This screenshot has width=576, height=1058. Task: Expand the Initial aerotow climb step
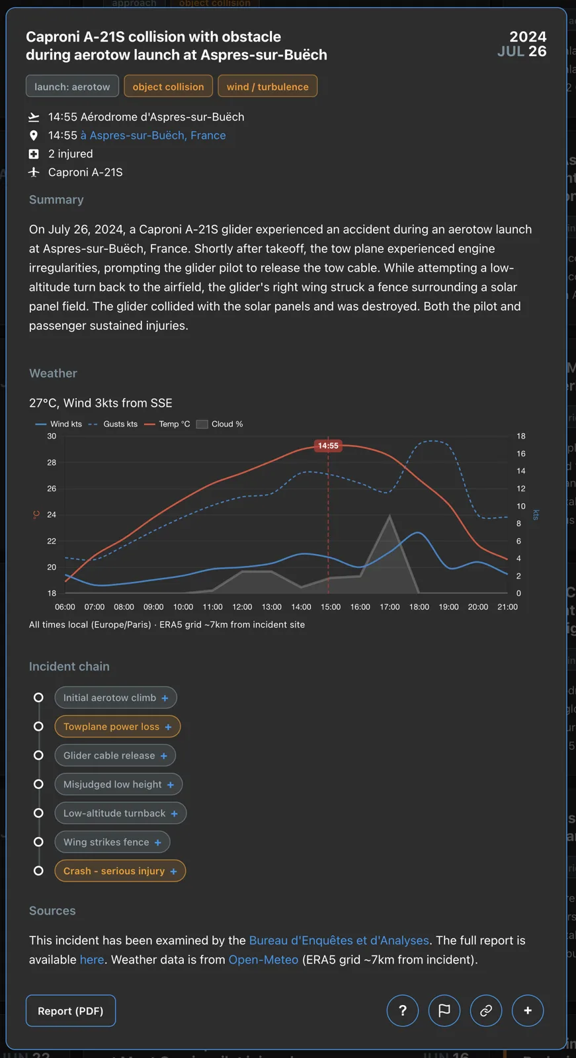(116, 698)
